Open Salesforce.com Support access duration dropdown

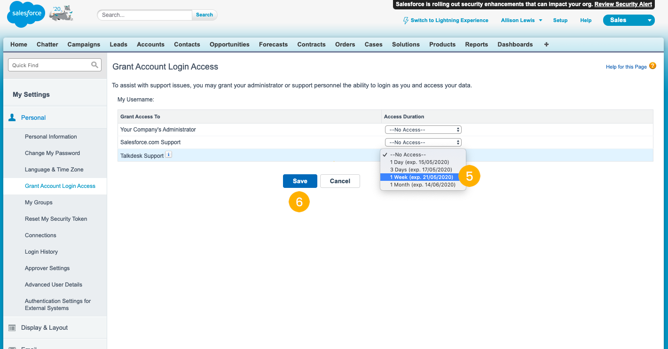click(423, 142)
